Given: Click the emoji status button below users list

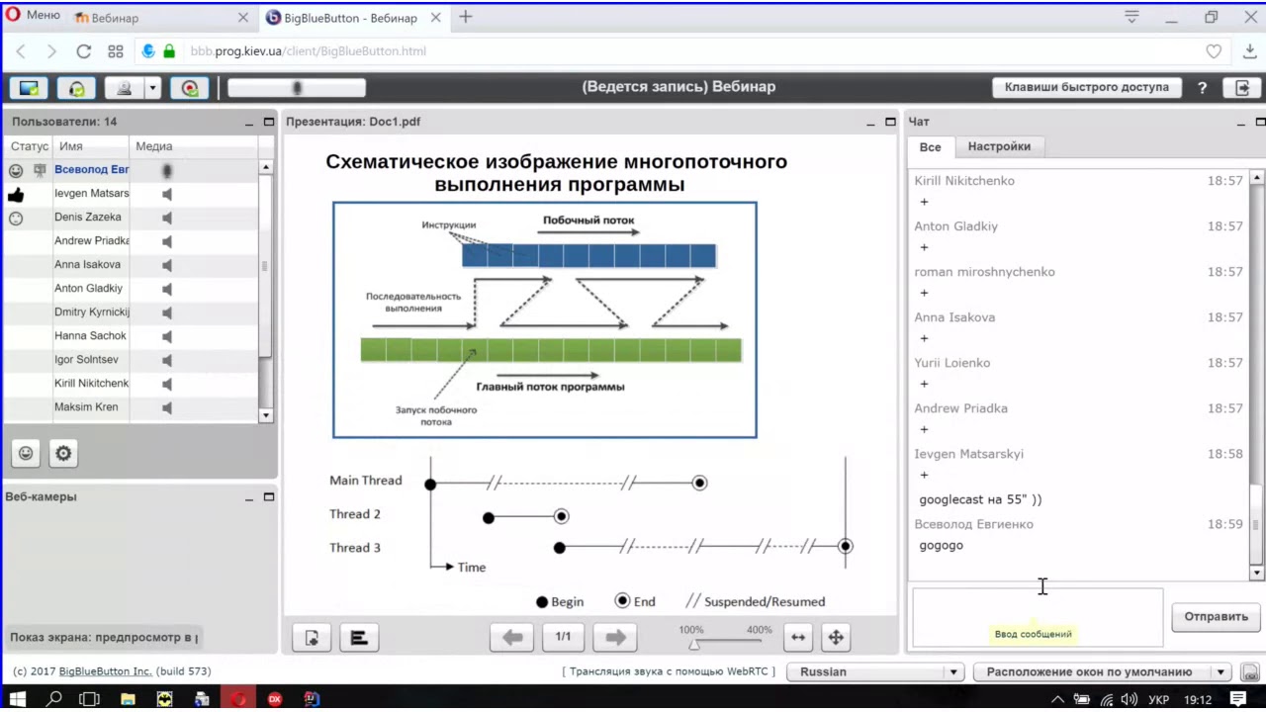Looking at the screenshot, I should (26, 453).
